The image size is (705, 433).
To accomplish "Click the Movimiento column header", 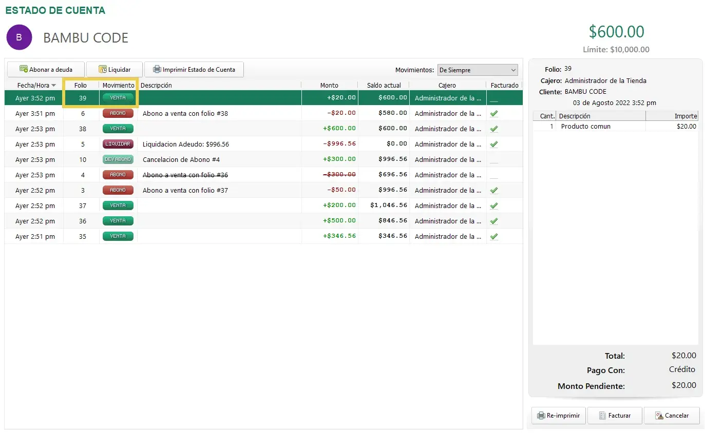I will coord(118,86).
